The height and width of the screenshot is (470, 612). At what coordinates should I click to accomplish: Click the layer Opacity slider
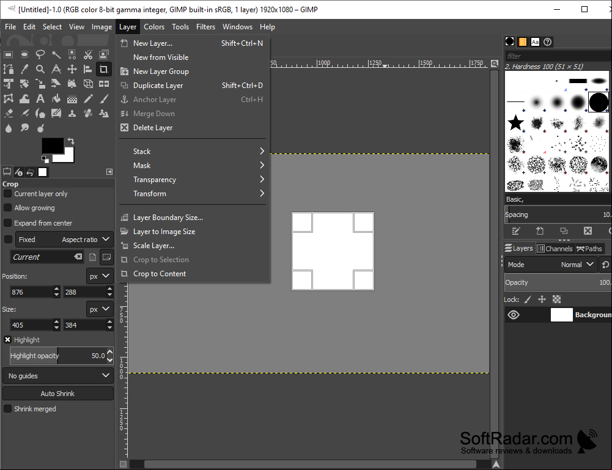click(x=558, y=282)
